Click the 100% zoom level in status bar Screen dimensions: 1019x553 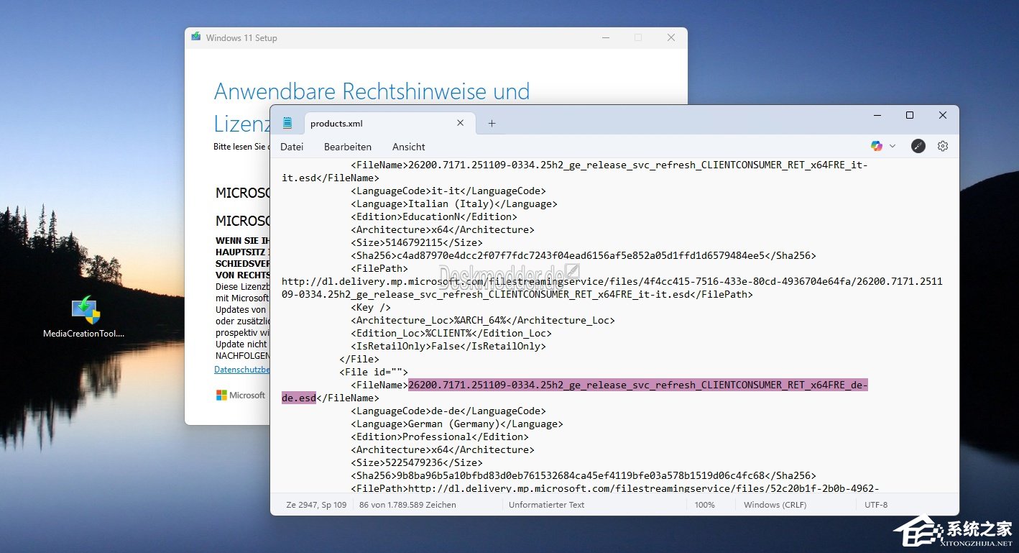pos(704,505)
